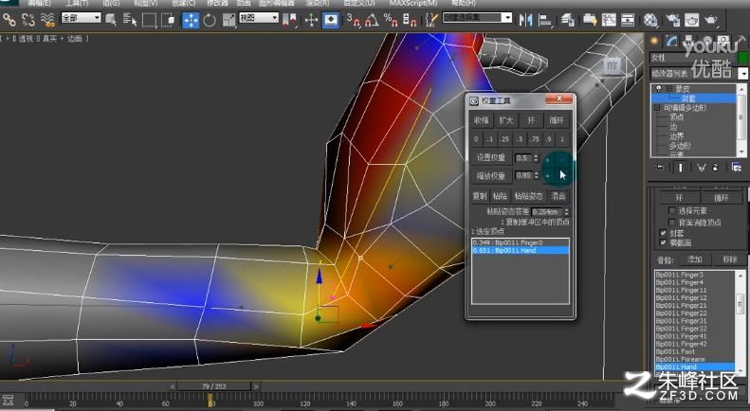Click 循环 button in parameters rollout
This screenshot has height=411, width=750.
coord(722,197)
